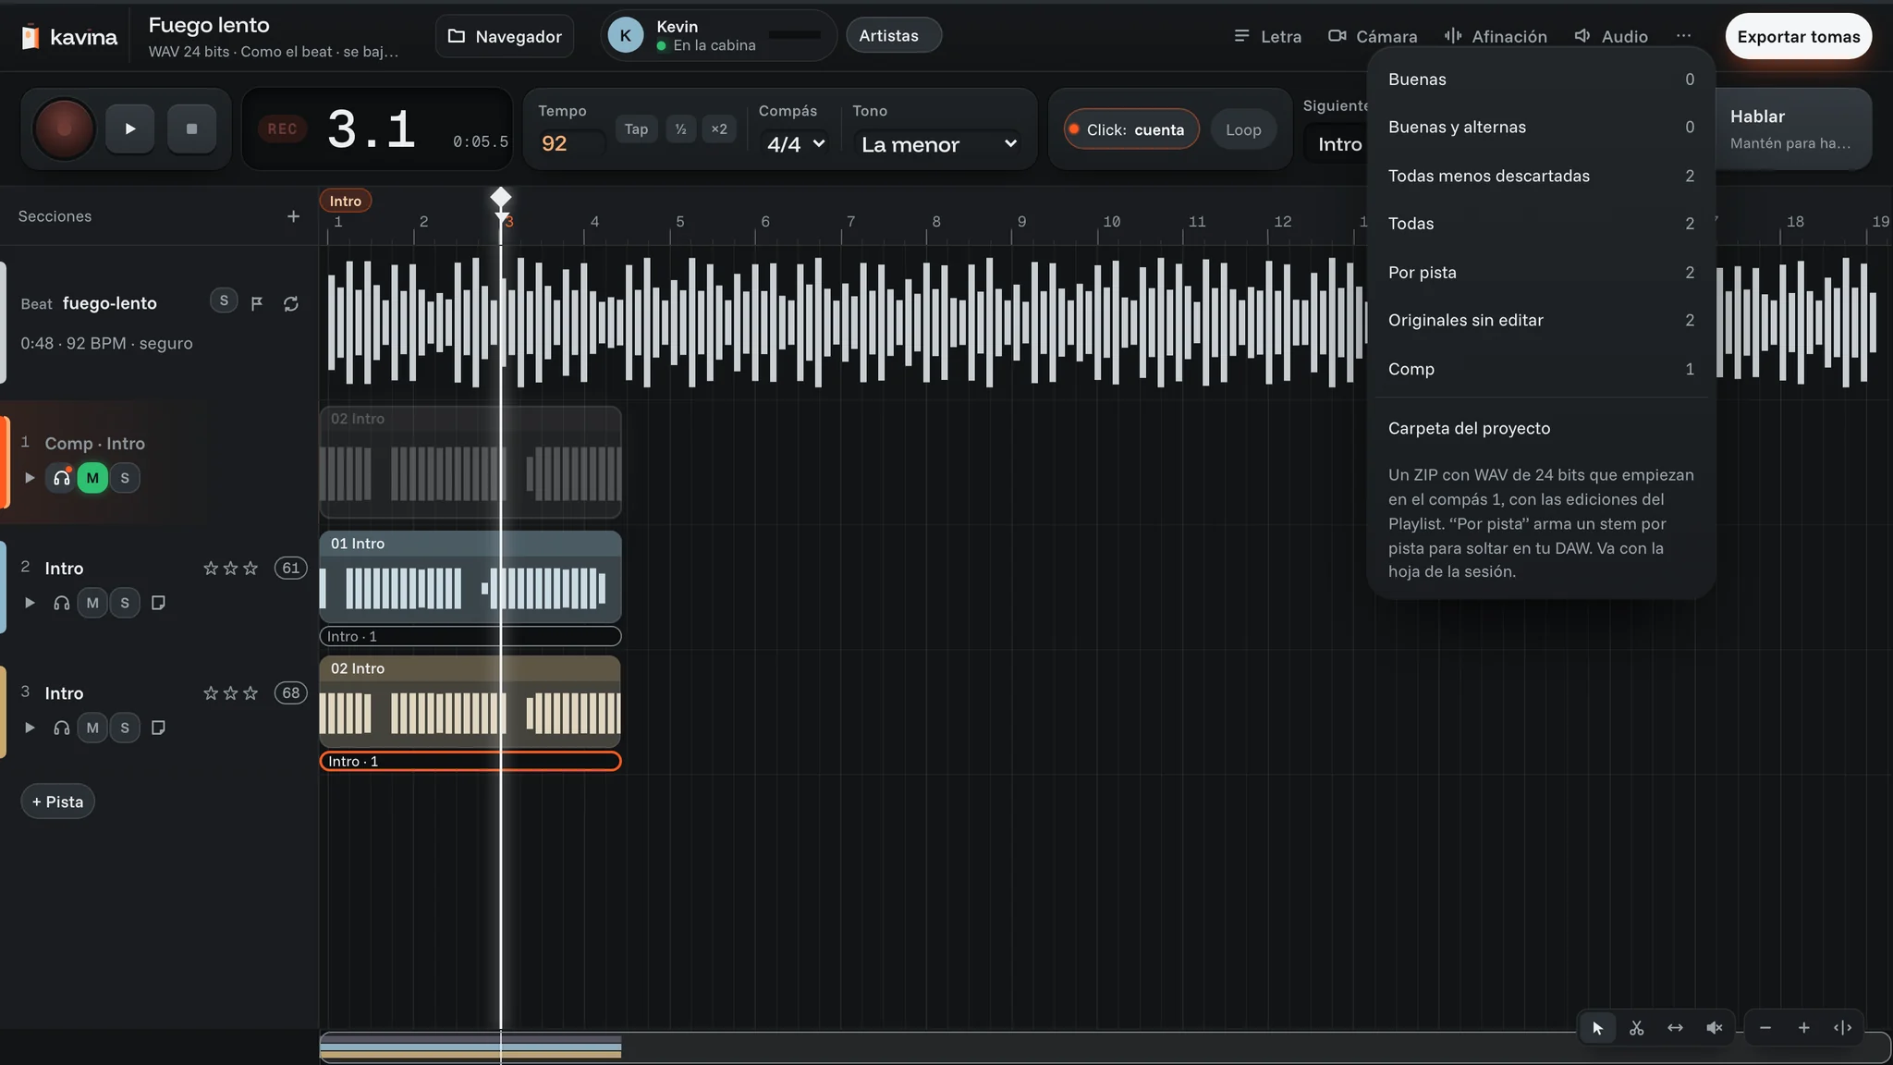Click the Tempo 92 value field
This screenshot has width=1893, height=1065.
pos(571,143)
